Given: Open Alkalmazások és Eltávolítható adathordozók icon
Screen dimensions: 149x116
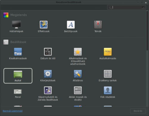Looking at the screenshot, I should pyautogui.click(x=78, y=52).
